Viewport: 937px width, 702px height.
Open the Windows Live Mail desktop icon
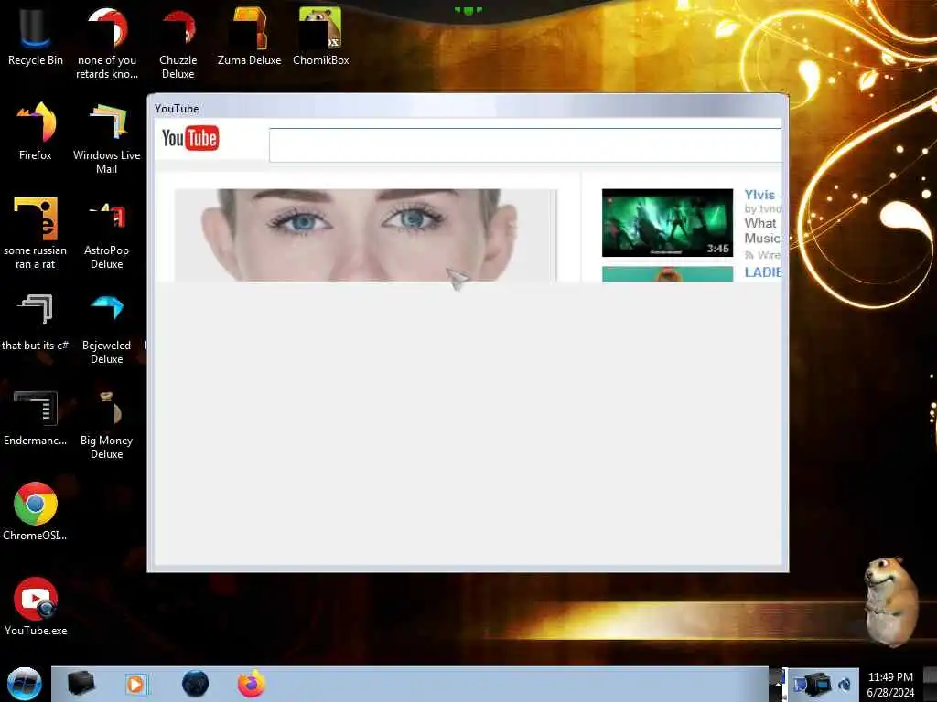click(107, 139)
